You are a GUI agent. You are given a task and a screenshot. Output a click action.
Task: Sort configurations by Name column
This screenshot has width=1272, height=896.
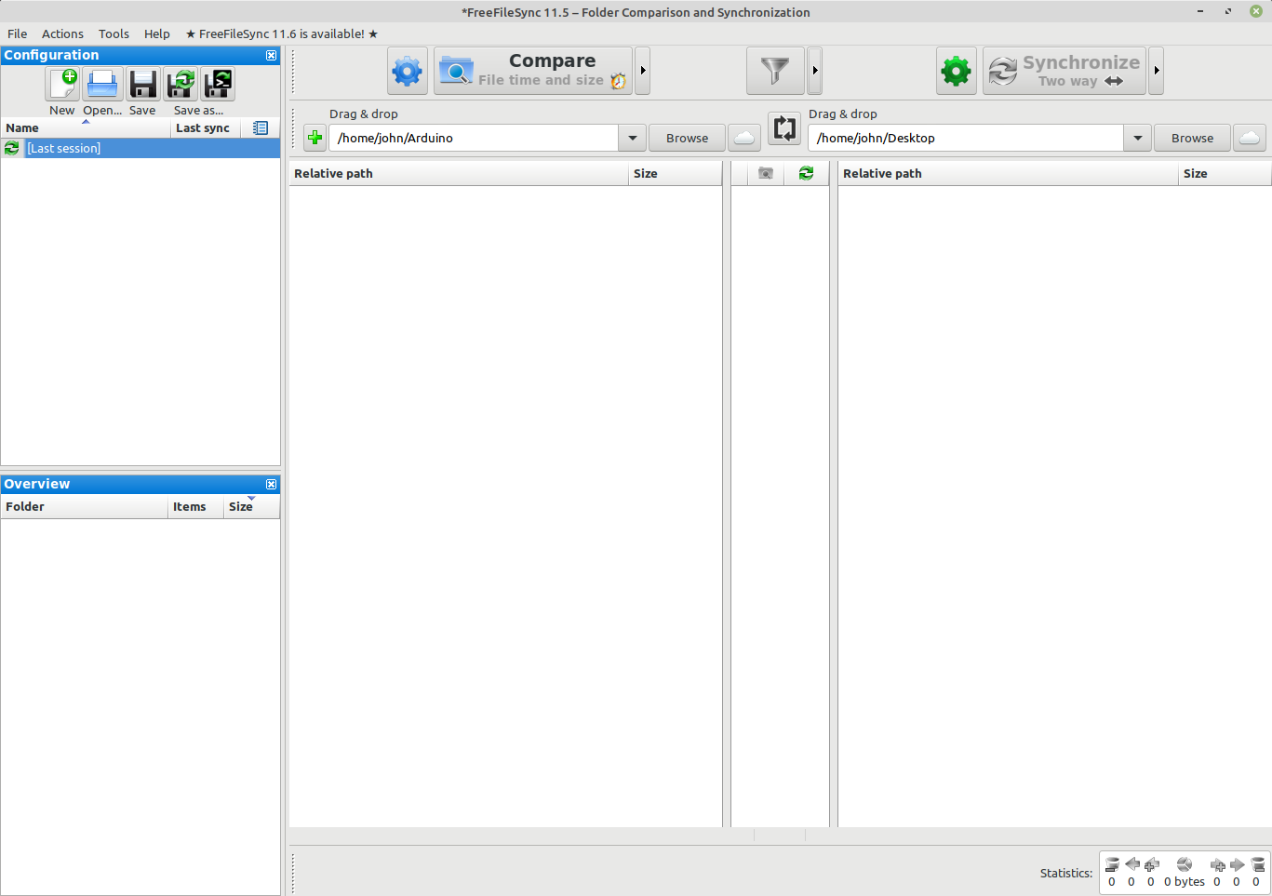click(x=86, y=127)
